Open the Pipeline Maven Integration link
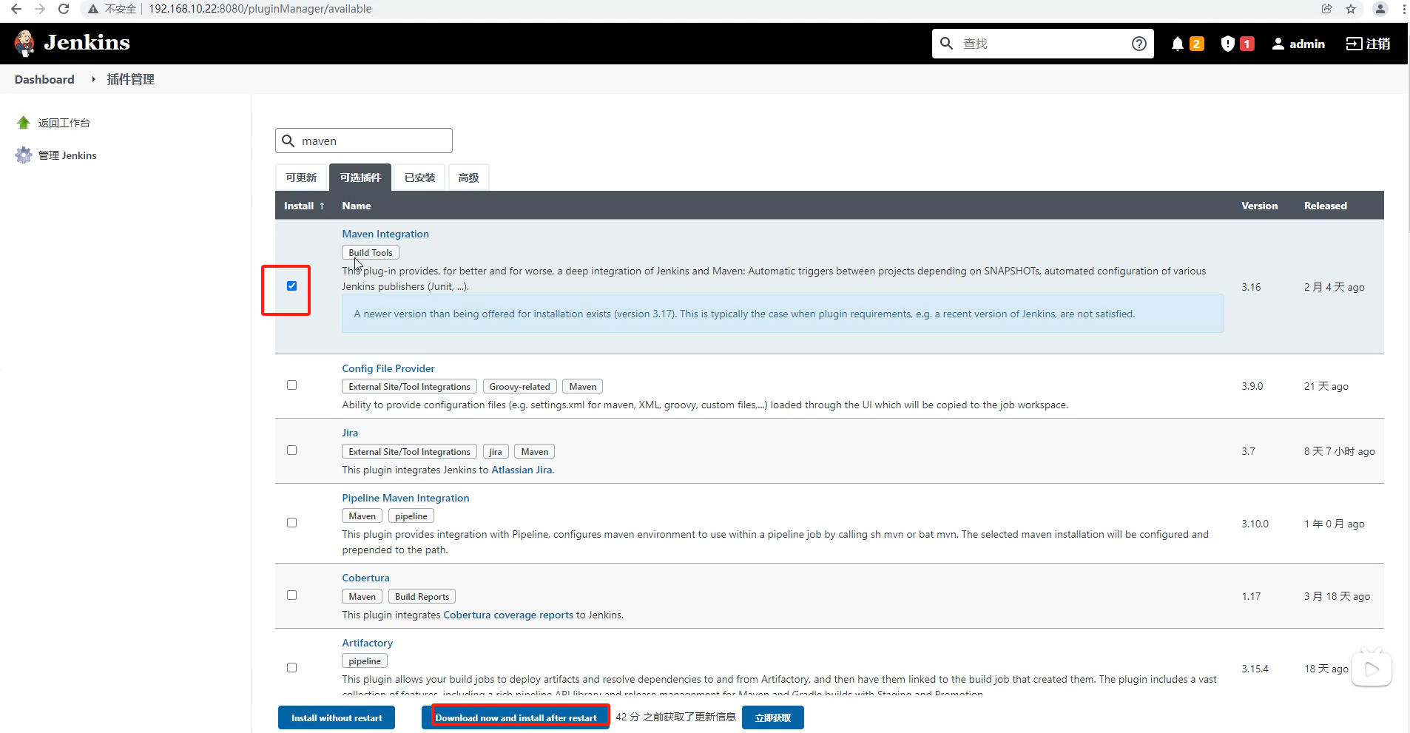This screenshot has width=1410, height=733. pos(405,498)
